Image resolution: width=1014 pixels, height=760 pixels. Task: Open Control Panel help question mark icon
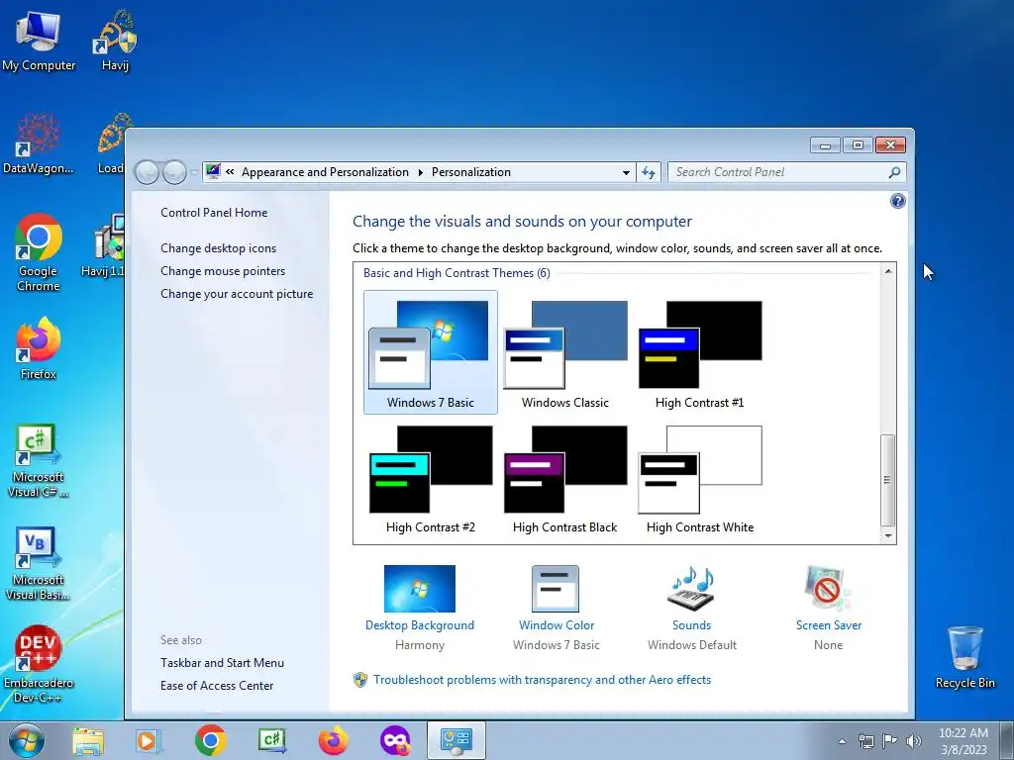tap(897, 201)
